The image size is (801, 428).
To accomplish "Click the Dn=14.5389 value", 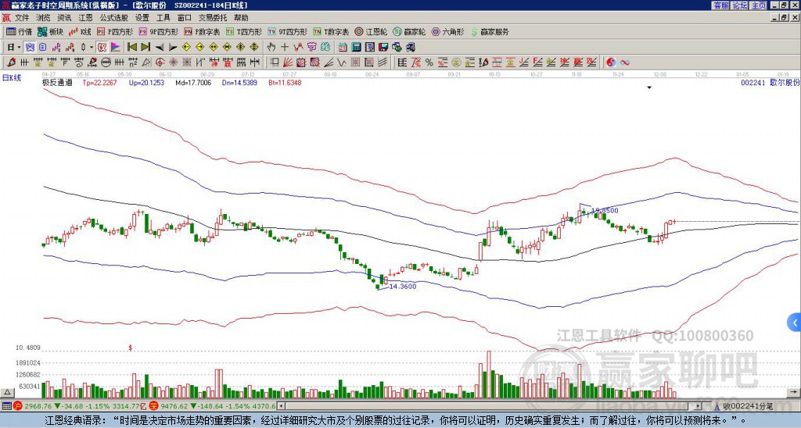I will click(239, 82).
